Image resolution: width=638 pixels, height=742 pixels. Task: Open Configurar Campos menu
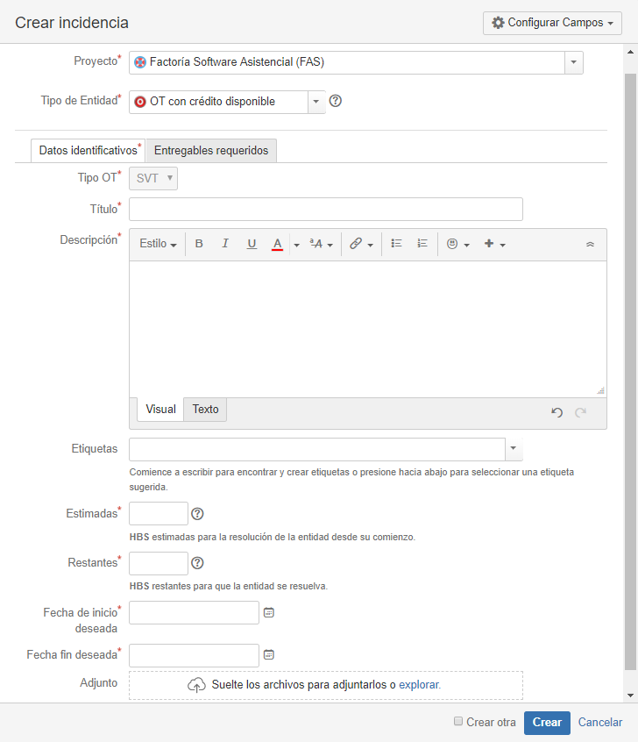click(552, 23)
